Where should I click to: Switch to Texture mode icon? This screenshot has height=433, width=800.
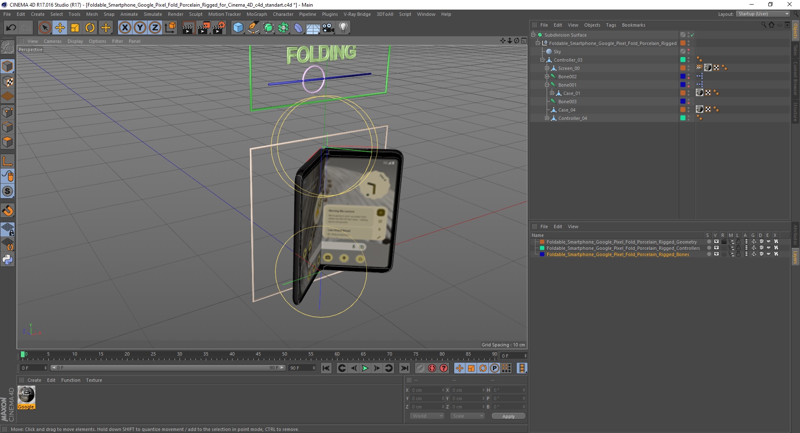tap(7, 81)
